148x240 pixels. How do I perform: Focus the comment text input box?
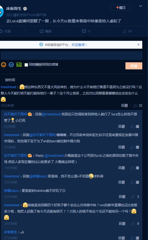coord(72,56)
